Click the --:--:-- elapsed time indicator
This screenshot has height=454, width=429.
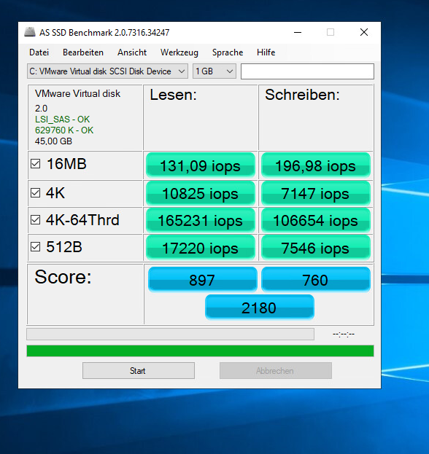click(344, 334)
